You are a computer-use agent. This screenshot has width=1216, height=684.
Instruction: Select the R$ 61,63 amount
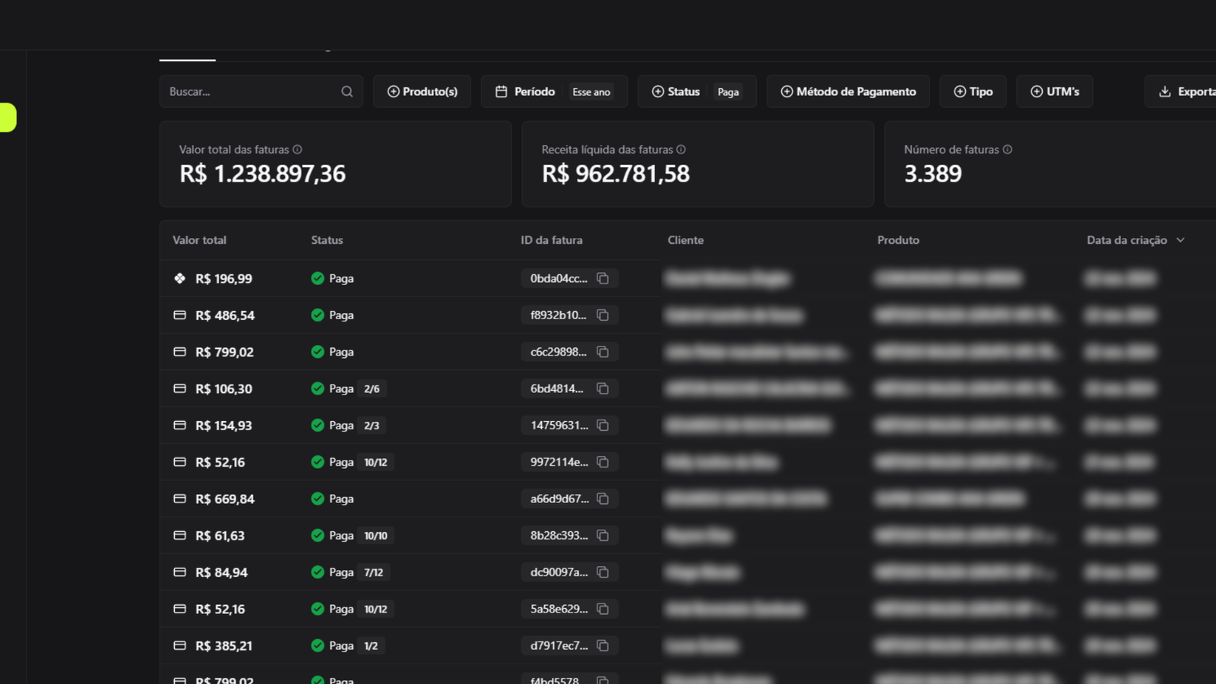220,536
